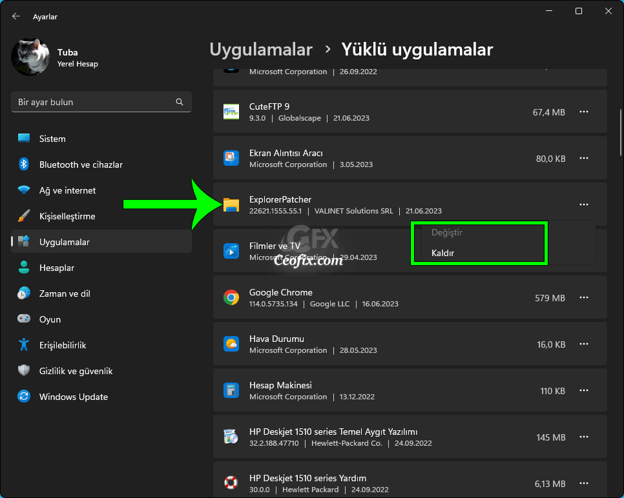
Task: Open the ellipsis menu for Hava Durumu
Action: 583,344
